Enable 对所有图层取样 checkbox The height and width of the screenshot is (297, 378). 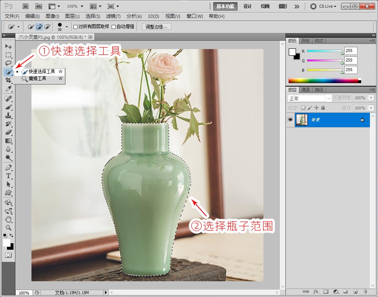click(75, 27)
